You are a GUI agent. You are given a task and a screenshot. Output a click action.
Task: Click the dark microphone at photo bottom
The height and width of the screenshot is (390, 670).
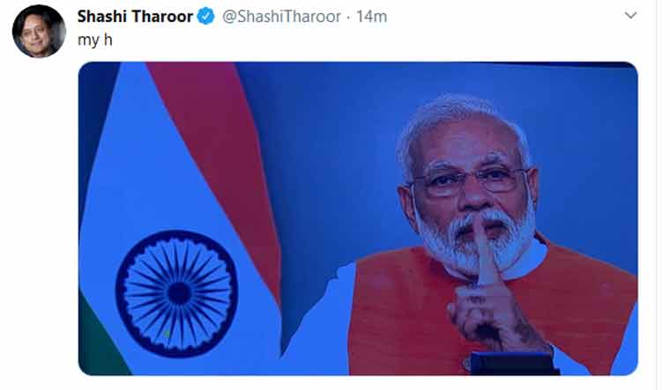tap(513, 364)
